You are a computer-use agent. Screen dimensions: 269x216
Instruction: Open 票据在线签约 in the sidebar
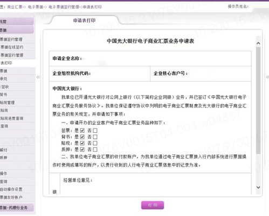pos(18,47)
